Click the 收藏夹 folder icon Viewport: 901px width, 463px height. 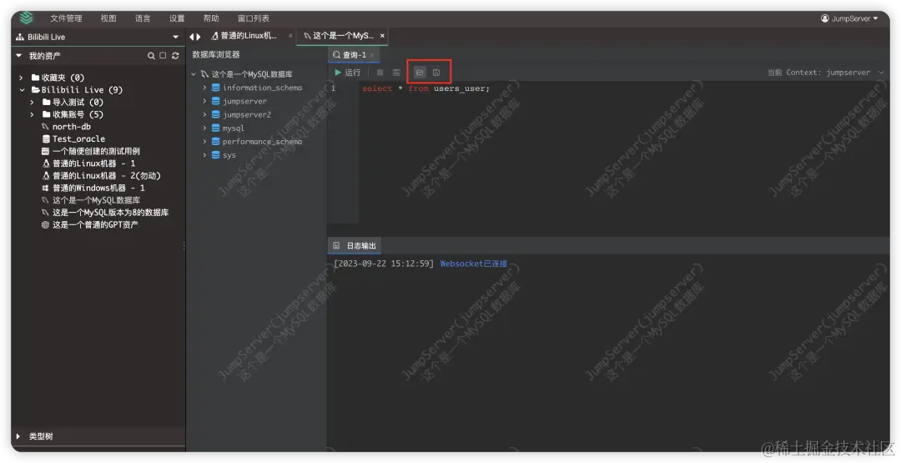click(35, 77)
